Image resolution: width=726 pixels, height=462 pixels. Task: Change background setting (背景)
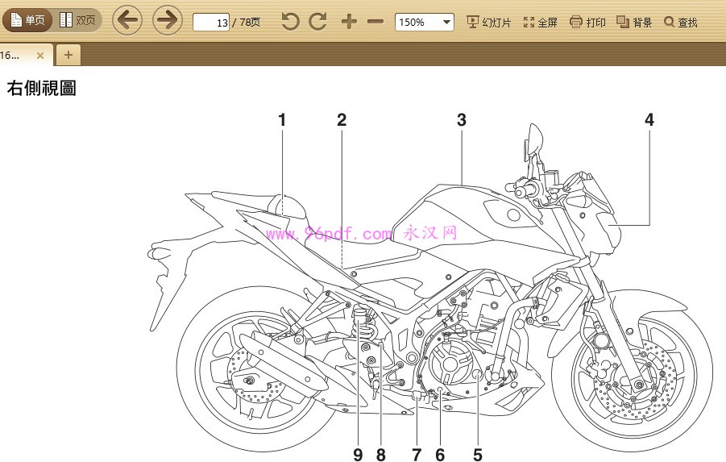(634, 23)
